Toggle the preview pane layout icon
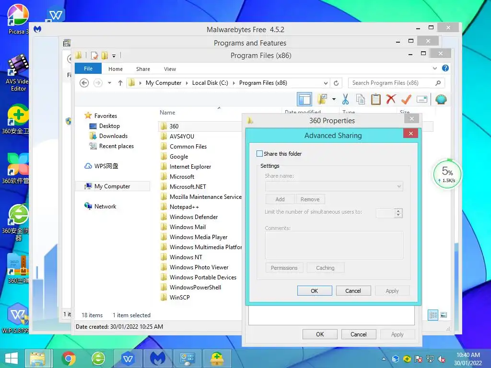Image resolution: width=491 pixels, height=368 pixels. click(x=304, y=100)
